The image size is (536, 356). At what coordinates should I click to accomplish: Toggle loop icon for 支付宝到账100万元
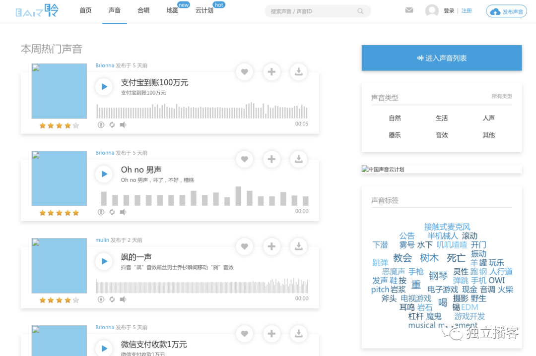pyautogui.click(x=112, y=125)
